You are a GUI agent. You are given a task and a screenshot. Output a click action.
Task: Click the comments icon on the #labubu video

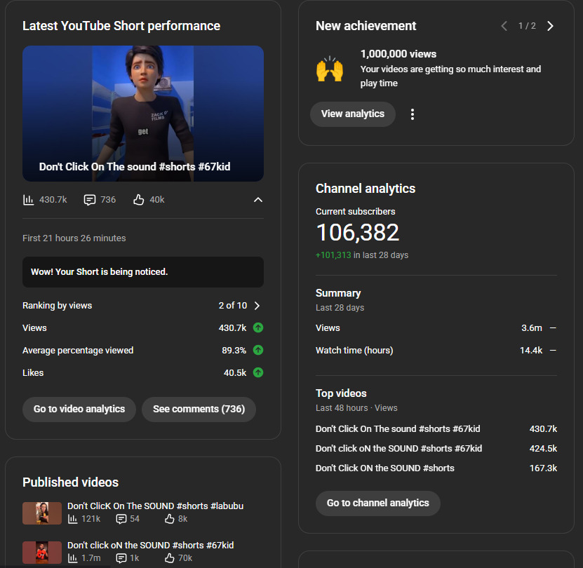[x=121, y=519]
